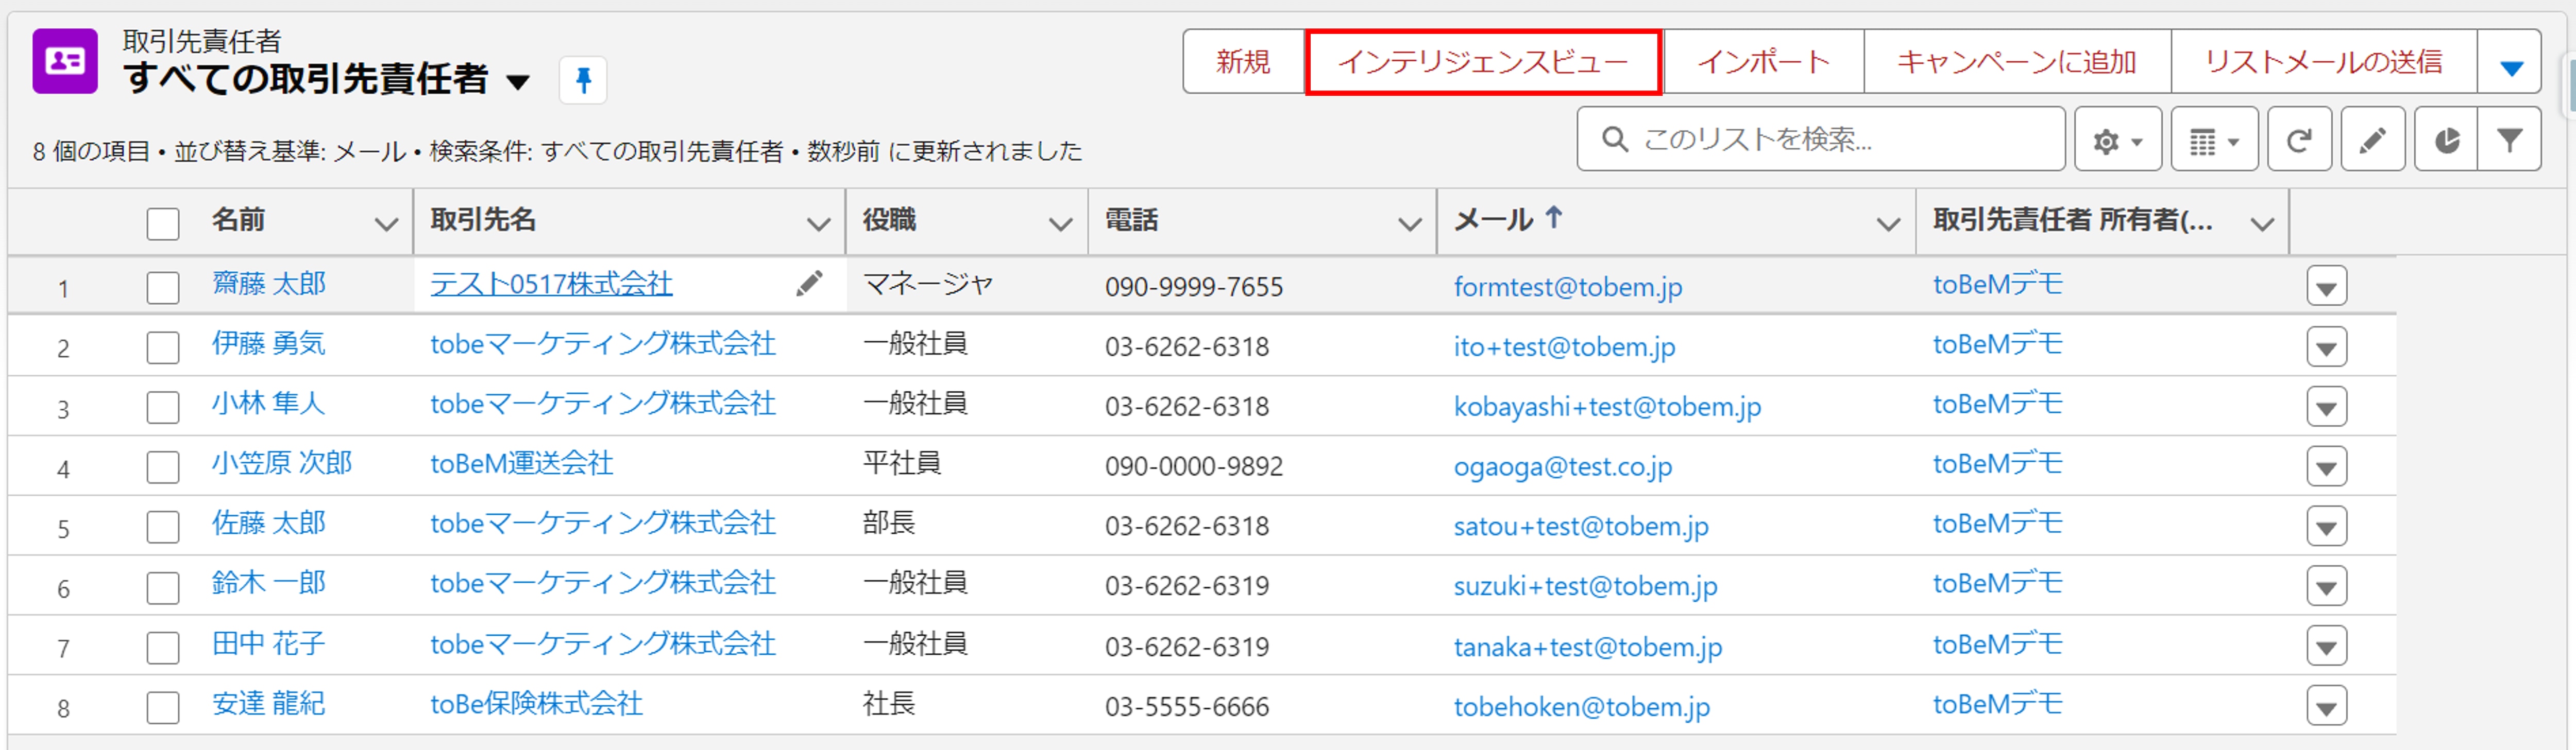This screenshot has height=750, width=2576.
Task: Open more actions dropdown beside リストメールの送信
Action: click(x=2510, y=62)
